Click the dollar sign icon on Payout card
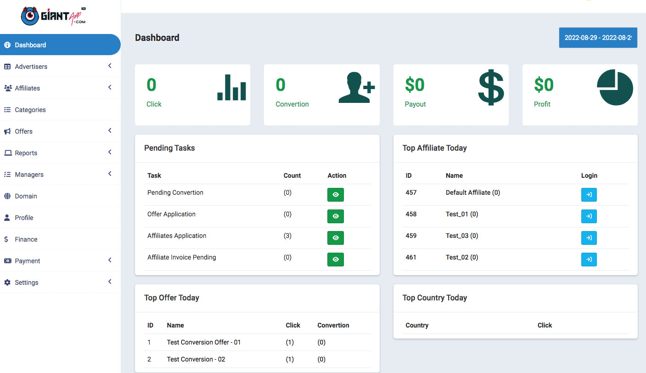This screenshot has width=646, height=373. pos(491,87)
